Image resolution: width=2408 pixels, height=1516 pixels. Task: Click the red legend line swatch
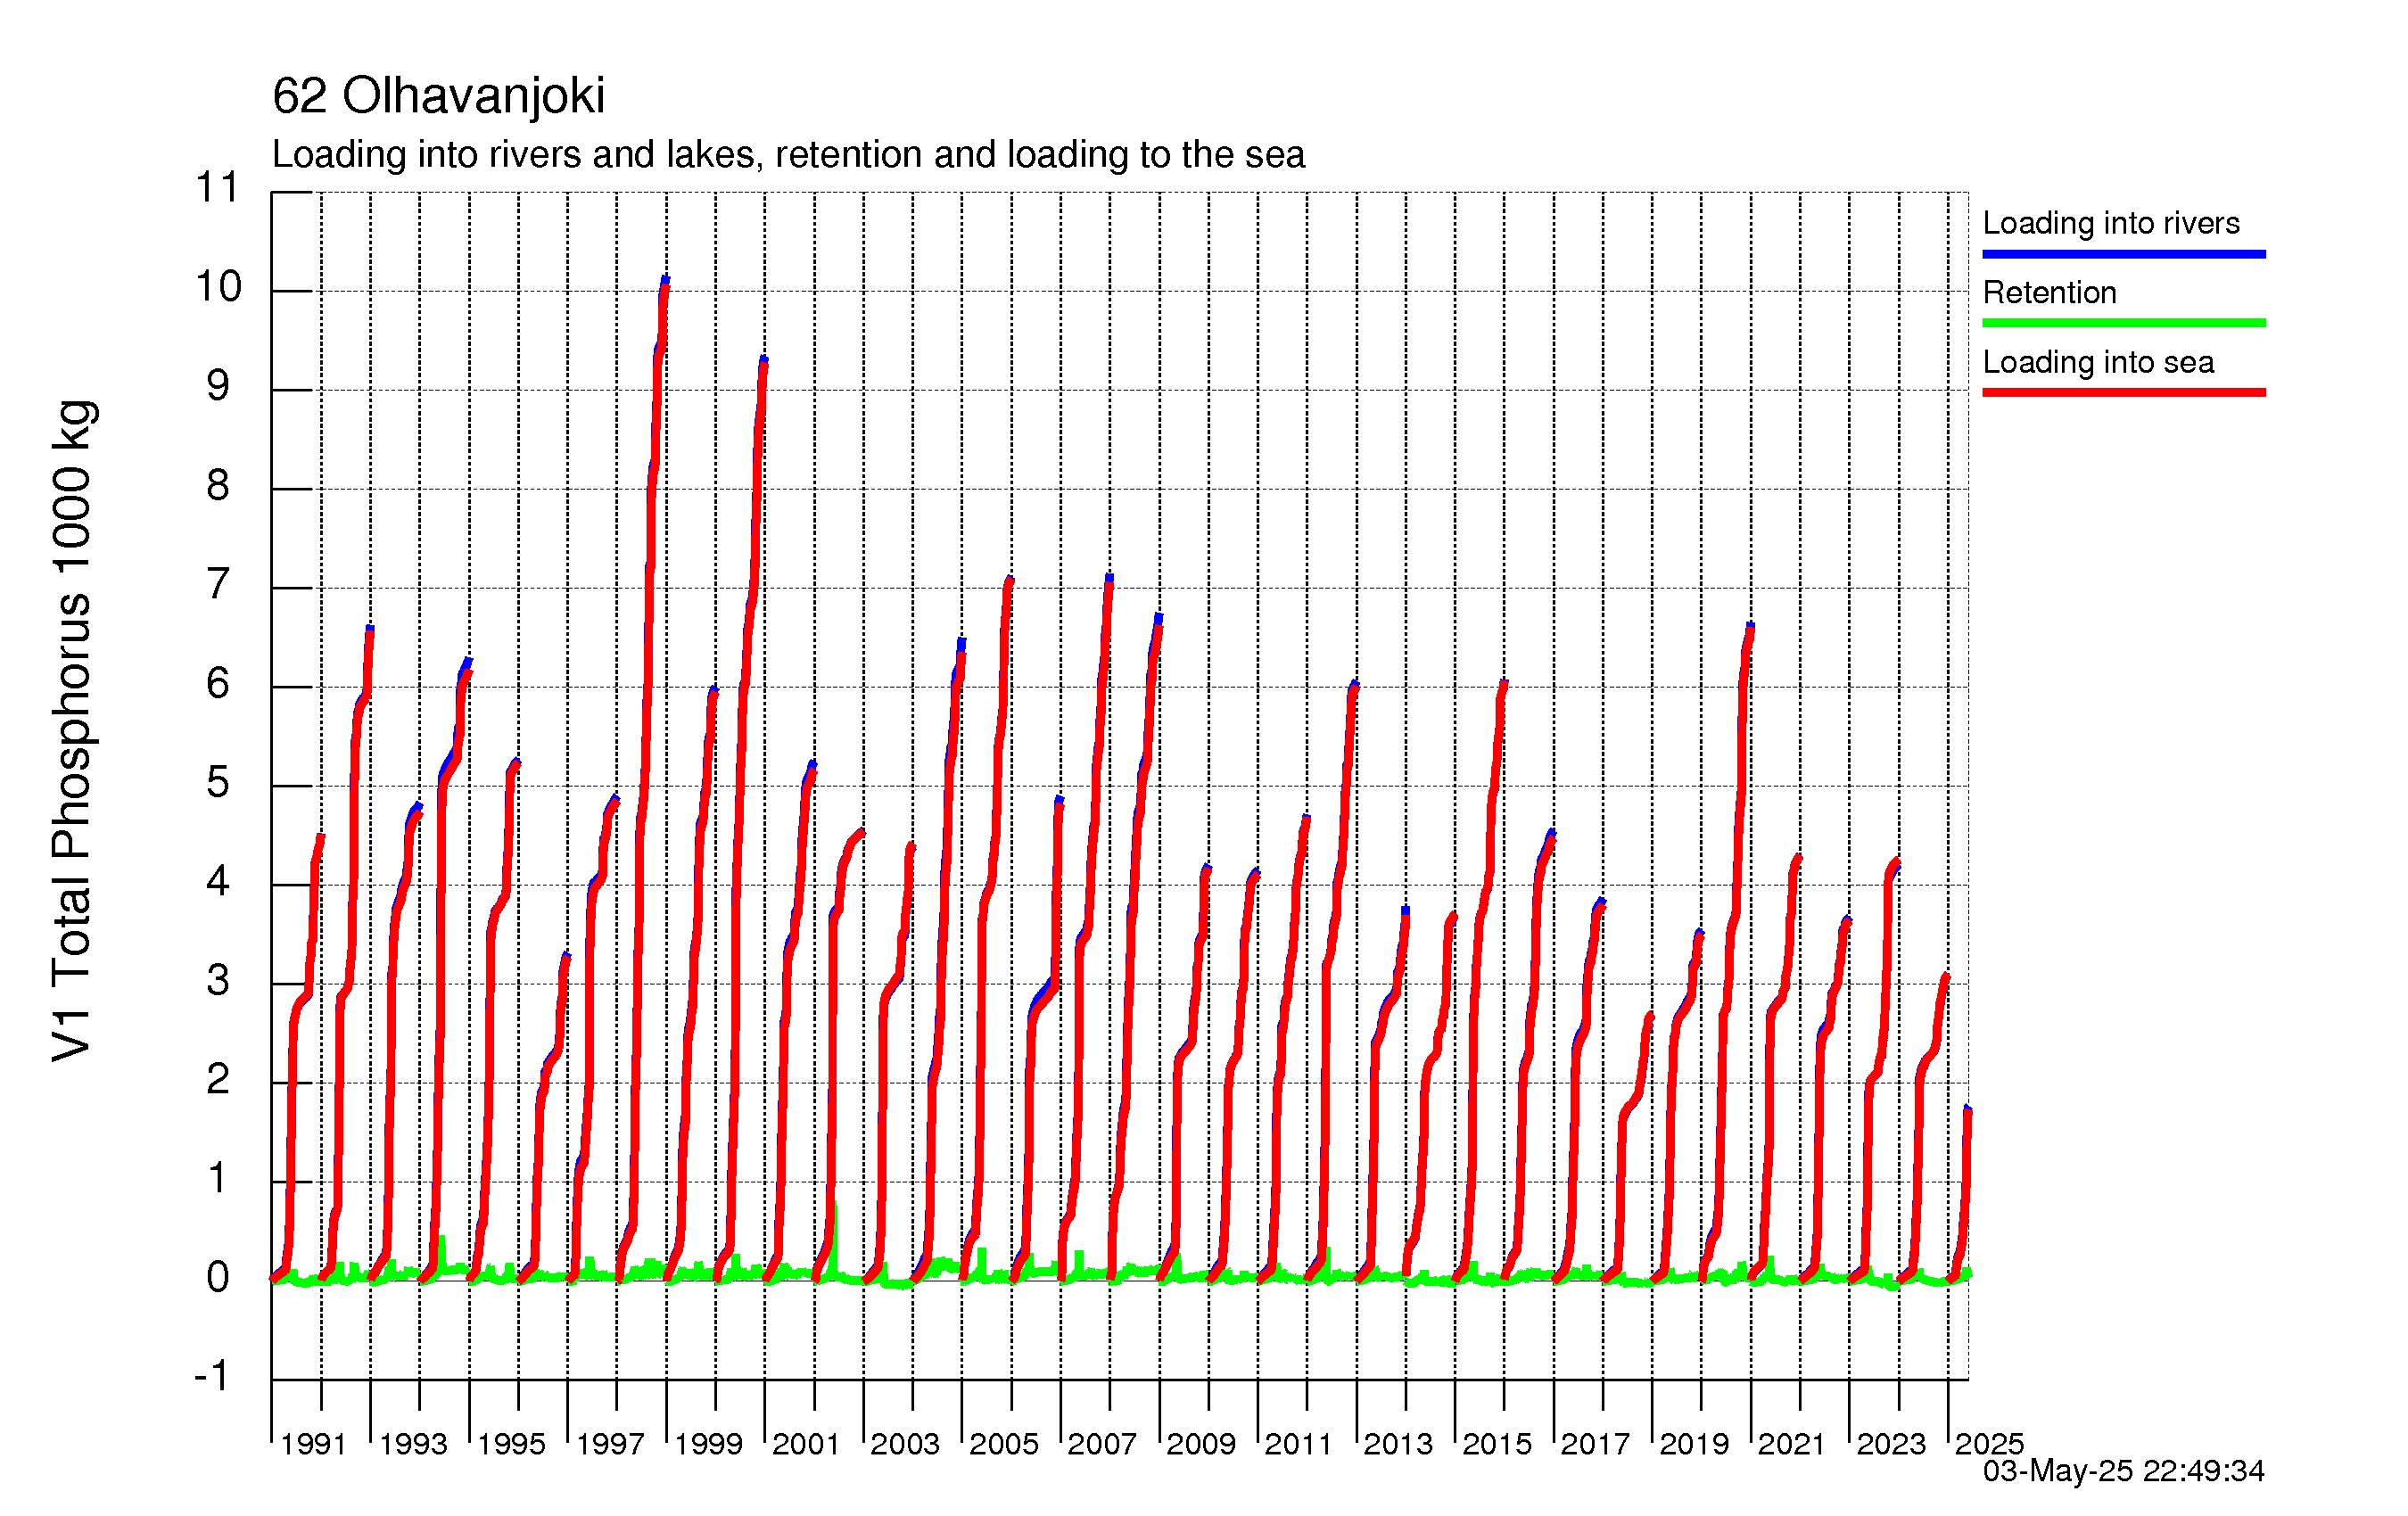[x=2124, y=393]
